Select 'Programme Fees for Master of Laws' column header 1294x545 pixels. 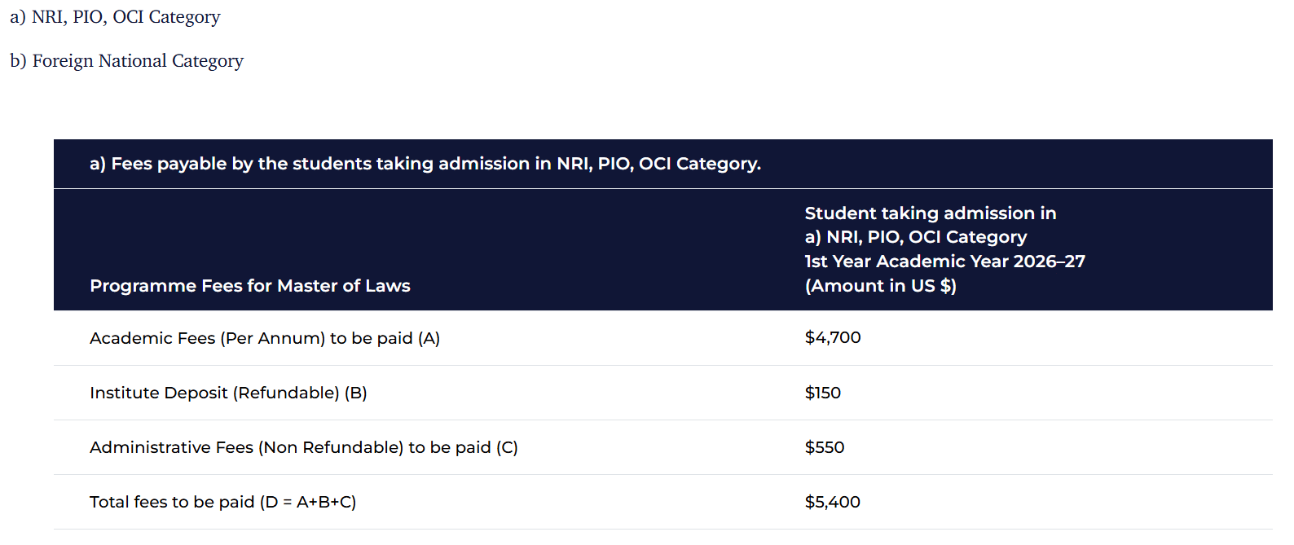[x=249, y=286]
